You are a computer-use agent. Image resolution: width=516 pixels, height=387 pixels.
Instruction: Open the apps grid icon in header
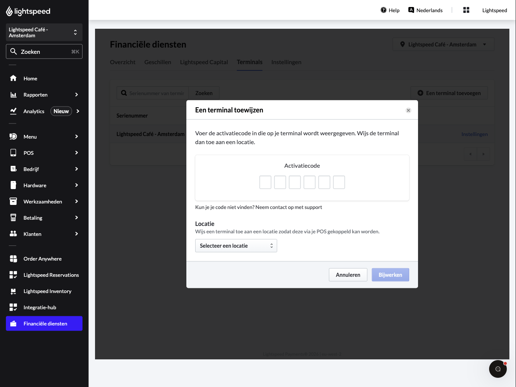466,10
